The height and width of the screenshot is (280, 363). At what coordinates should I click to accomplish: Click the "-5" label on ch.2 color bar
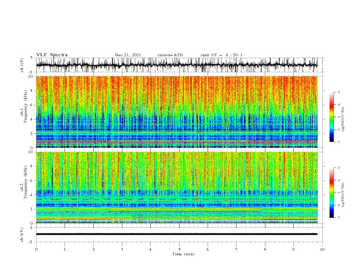pyautogui.click(x=338, y=193)
